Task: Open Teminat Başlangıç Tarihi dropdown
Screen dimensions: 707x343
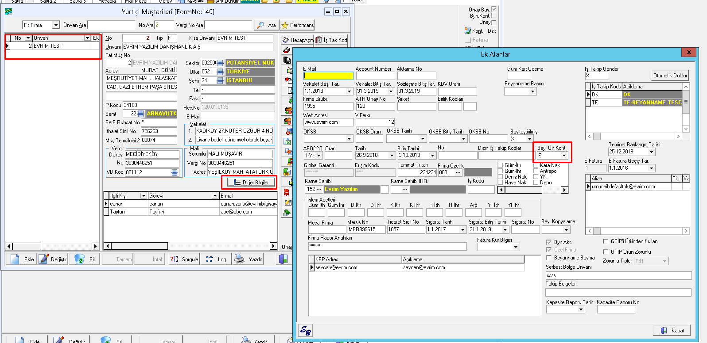Action: point(652,152)
